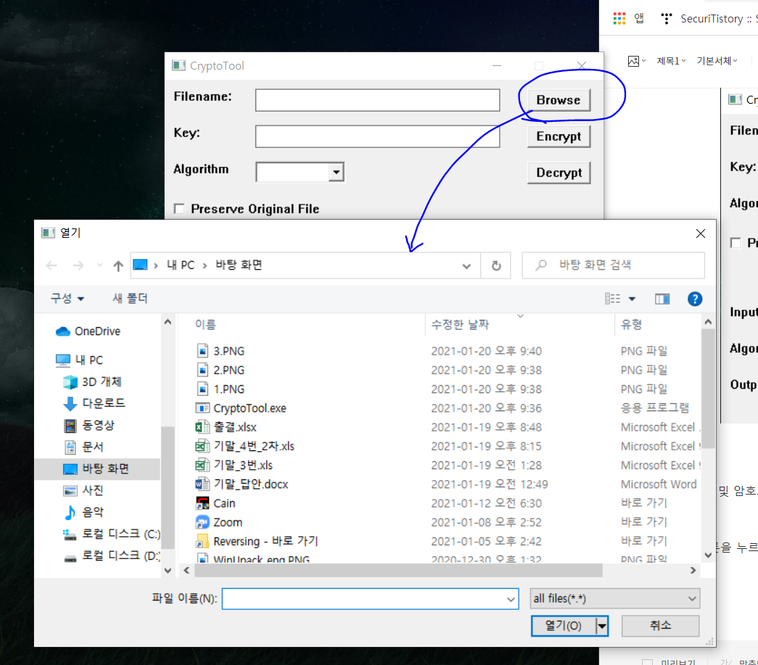
Task: Open 음악 folder in sidebar
Action: (84, 512)
